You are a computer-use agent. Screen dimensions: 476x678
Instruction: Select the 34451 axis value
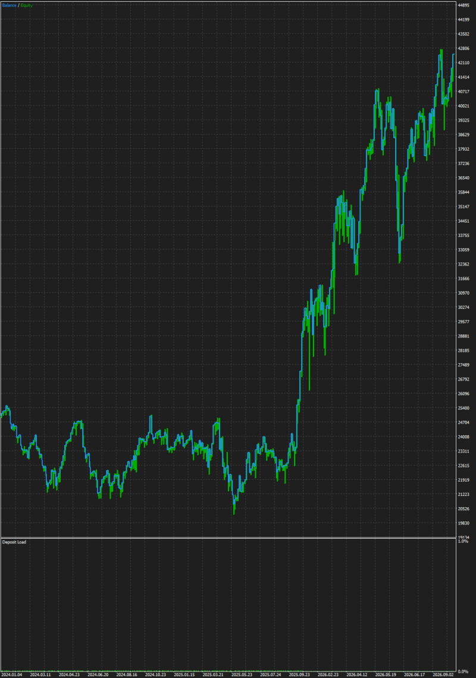click(x=464, y=221)
